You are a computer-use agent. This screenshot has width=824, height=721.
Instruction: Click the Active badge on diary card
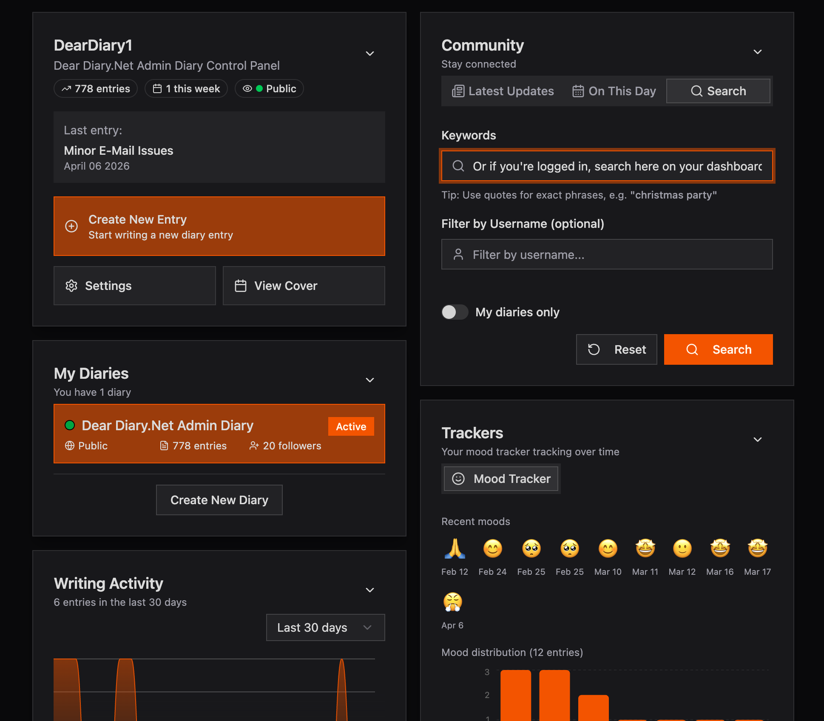(x=351, y=426)
